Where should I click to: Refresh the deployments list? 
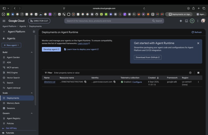pos(197,32)
